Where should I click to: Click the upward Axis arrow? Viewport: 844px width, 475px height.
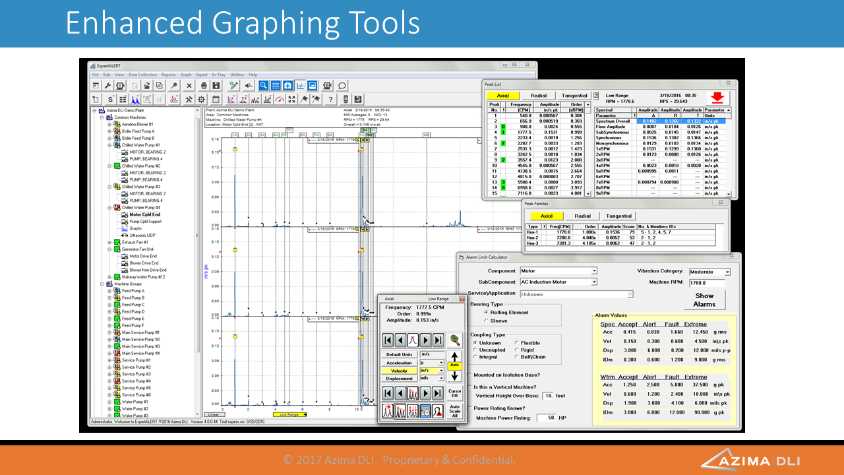(x=454, y=357)
